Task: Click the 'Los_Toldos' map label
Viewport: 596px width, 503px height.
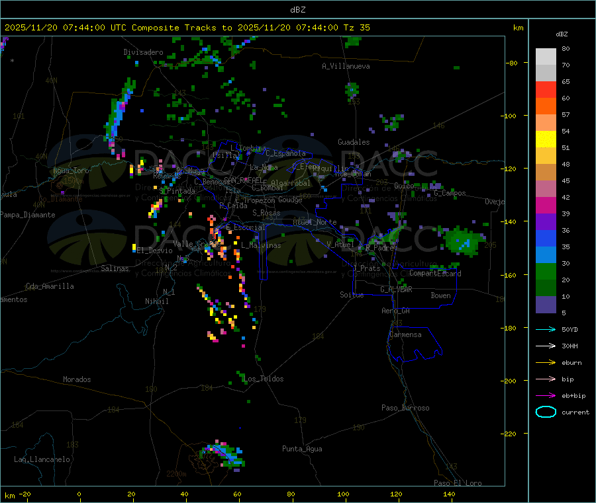Action: (x=264, y=379)
